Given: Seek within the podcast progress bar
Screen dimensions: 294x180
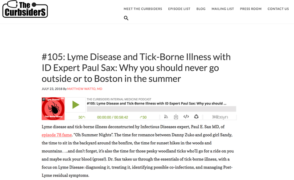Looking at the screenshot, I should (x=161, y=109).
